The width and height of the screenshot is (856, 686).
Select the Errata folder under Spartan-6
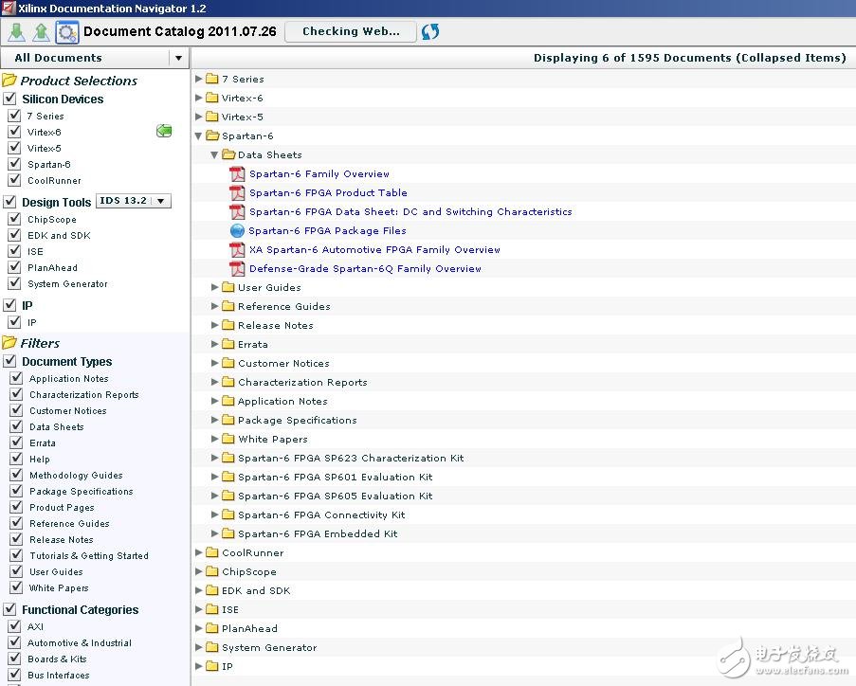[252, 345]
